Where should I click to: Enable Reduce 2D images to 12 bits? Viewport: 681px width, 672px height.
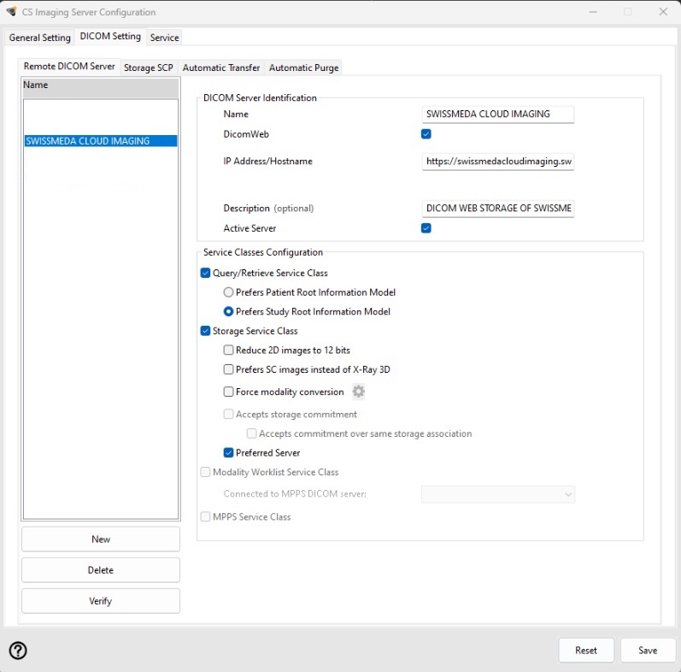coord(229,351)
